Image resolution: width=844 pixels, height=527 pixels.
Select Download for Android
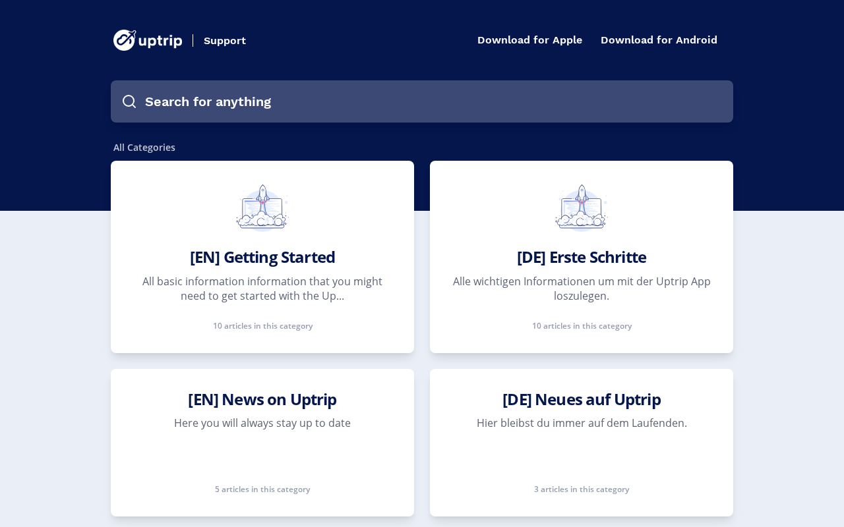[x=659, y=40]
